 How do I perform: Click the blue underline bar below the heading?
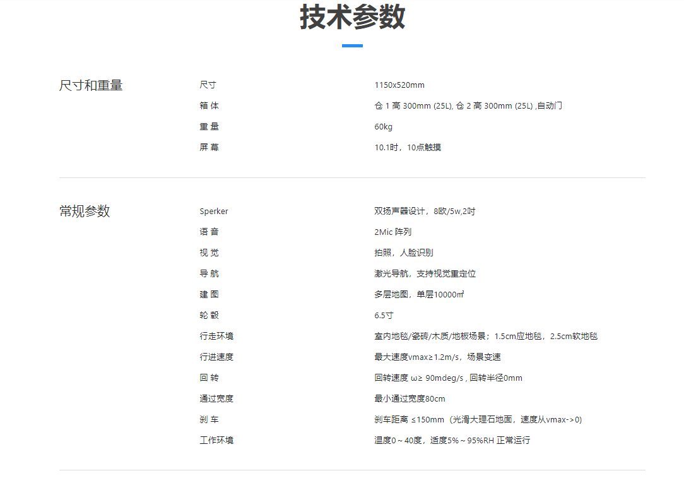(x=352, y=45)
